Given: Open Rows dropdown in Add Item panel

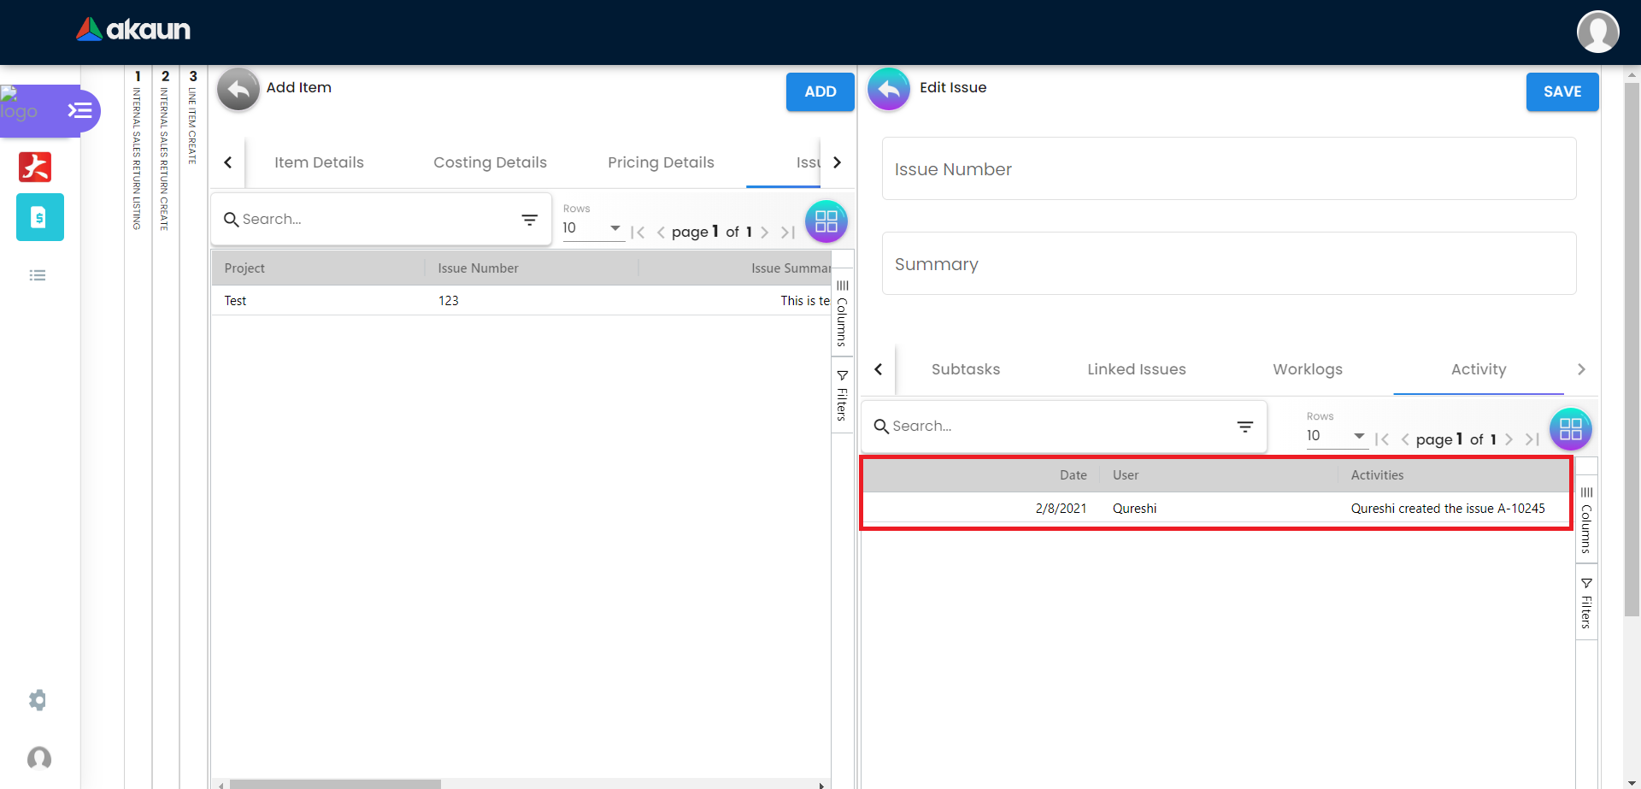Looking at the screenshot, I should tap(592, 228).
